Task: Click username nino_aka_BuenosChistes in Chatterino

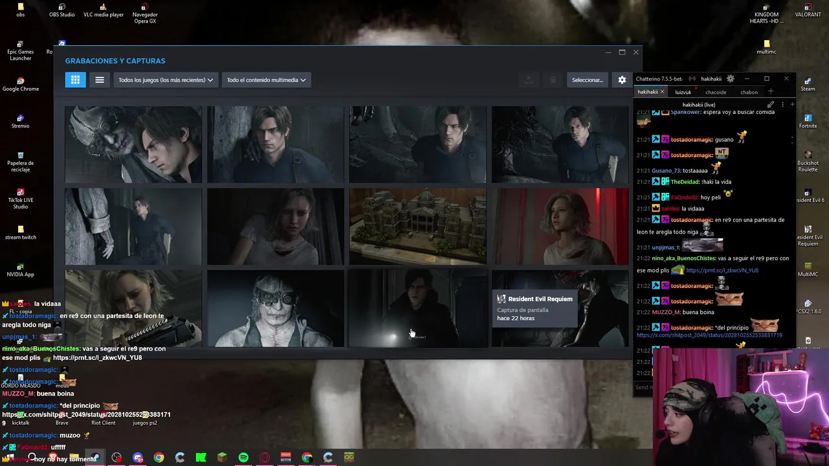Action: click(x=683, y=258)
